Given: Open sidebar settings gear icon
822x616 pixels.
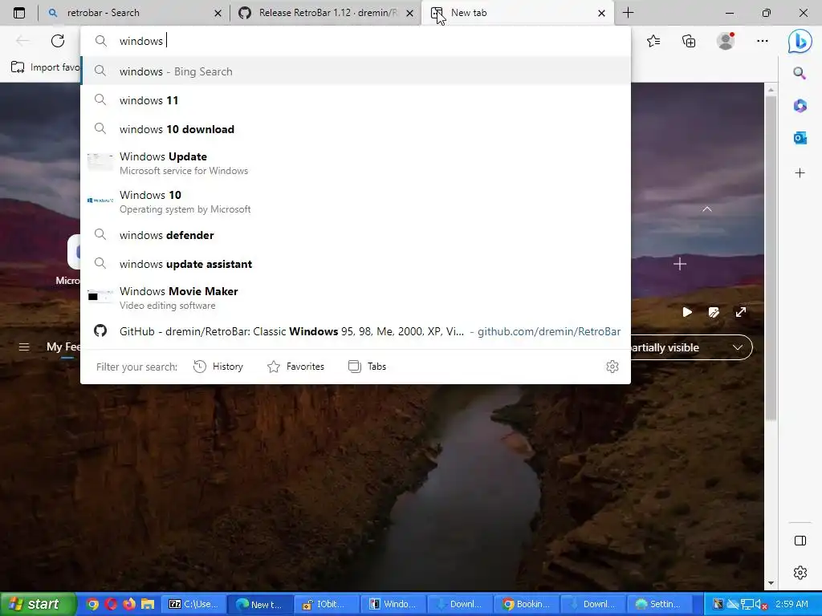Looking at the screenshot, I should (x=800, y=573).
